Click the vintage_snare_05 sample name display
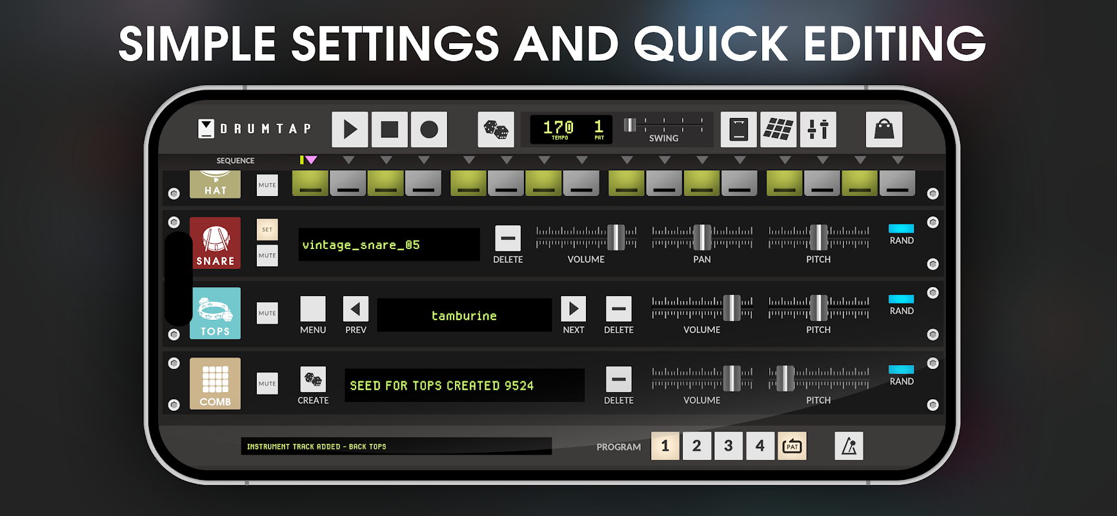1117x516 pixels. [x=389, y=244]
